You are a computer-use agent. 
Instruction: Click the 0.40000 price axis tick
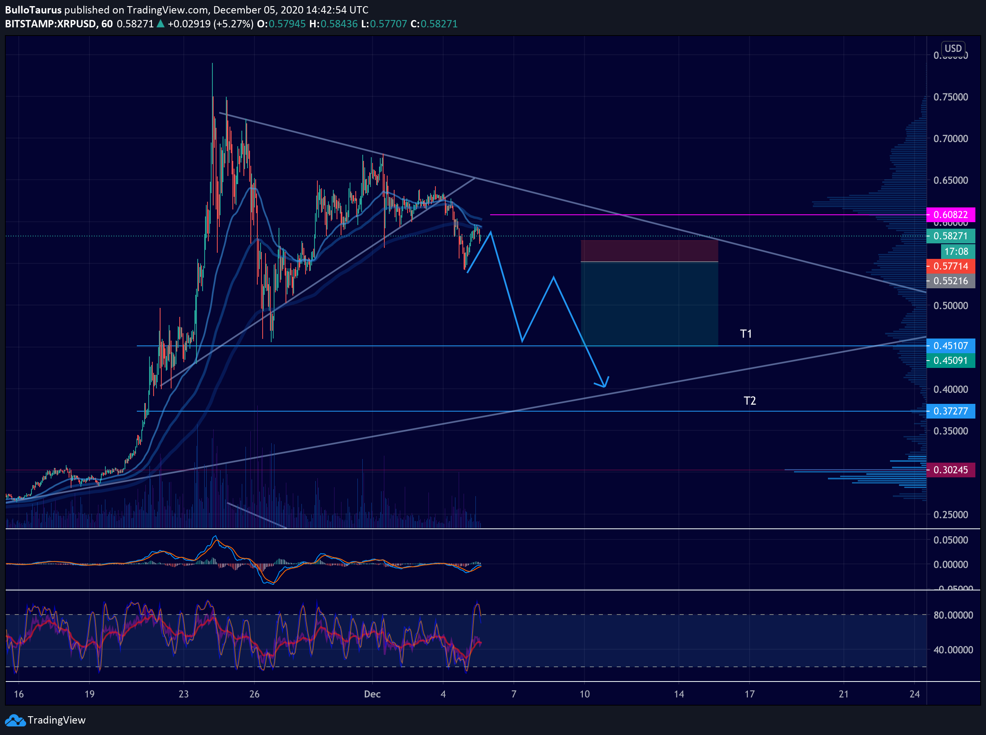(x=951, y=389)
